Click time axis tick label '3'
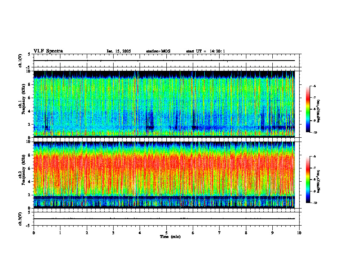This screenshot has width=337, height=261. (113, 233)
